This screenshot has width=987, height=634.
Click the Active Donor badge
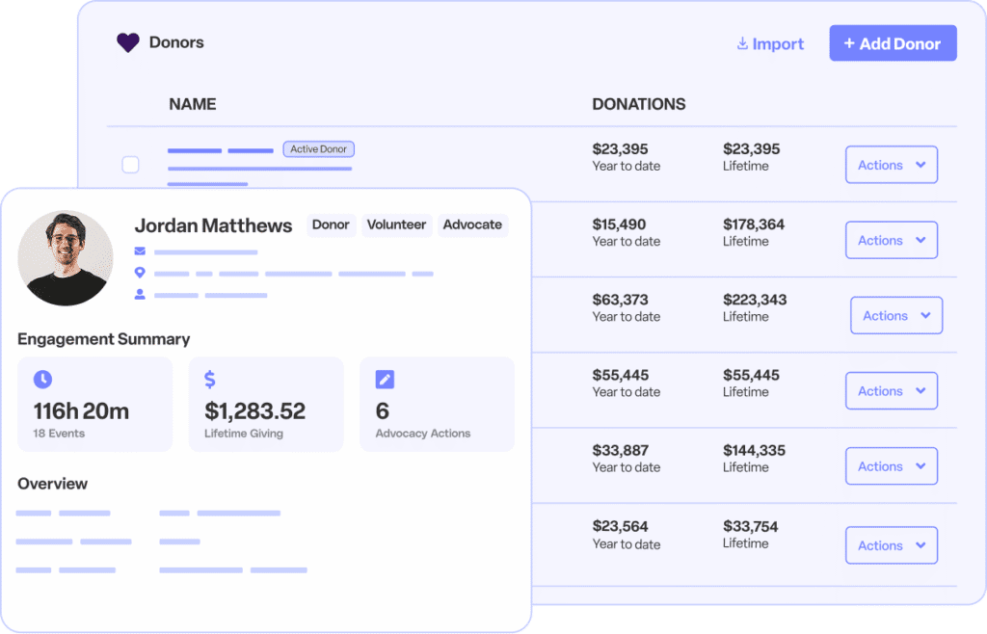click(x=318, y=148)
